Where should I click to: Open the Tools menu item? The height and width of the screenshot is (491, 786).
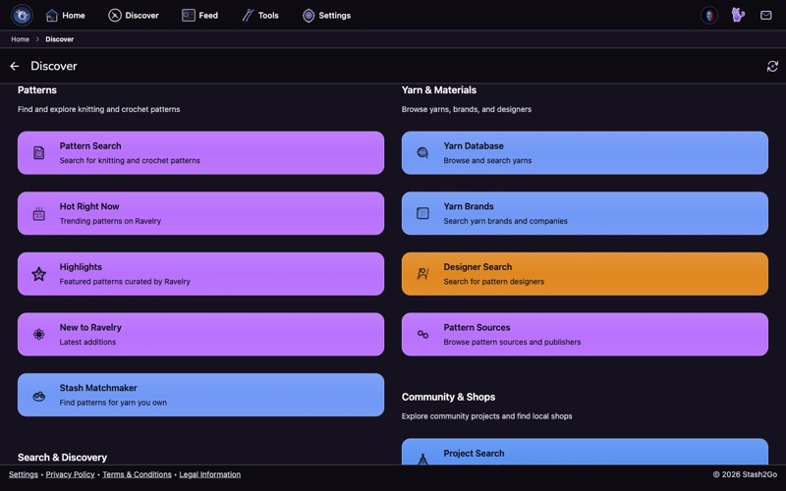[260, 16]
